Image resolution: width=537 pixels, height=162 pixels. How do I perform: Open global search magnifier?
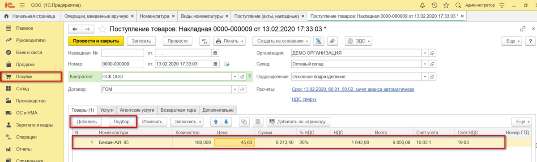458,5
